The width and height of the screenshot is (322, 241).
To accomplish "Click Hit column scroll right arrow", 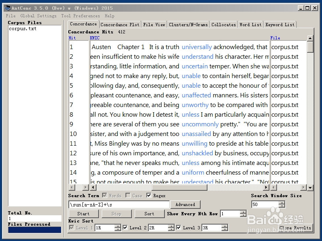I will [86, 187].
